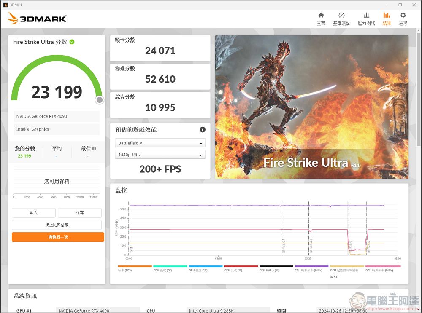Viewport: 422px width, 313px height.
Task: Click the 01:40 time mark on chart axis
Action: [x=218, y=259]
